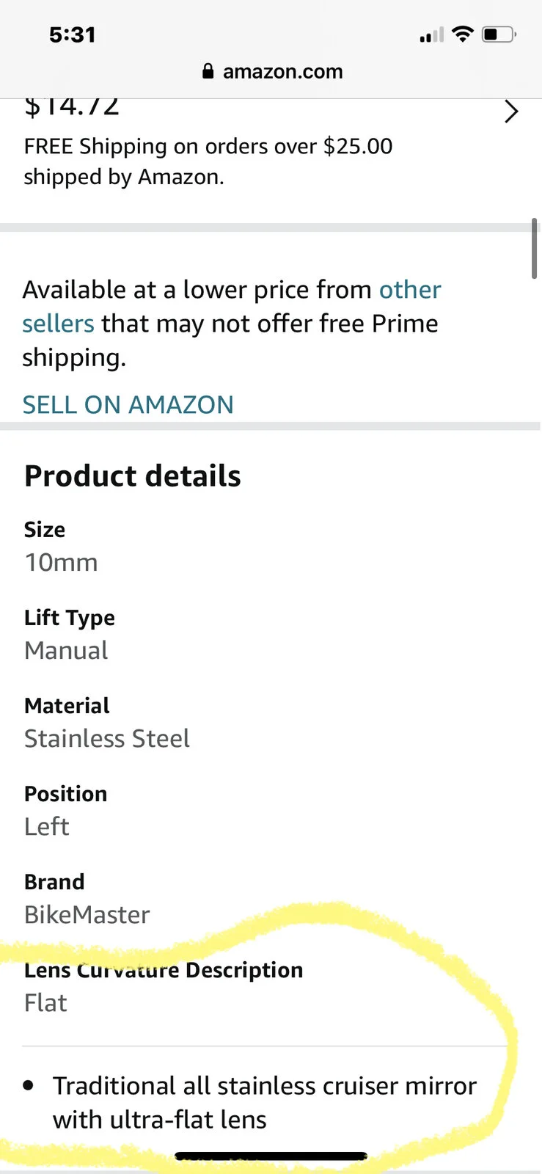Expand the price row chevron arrow
The height and width of the screenshot is (1174, 542).
[x=511, y=112]
